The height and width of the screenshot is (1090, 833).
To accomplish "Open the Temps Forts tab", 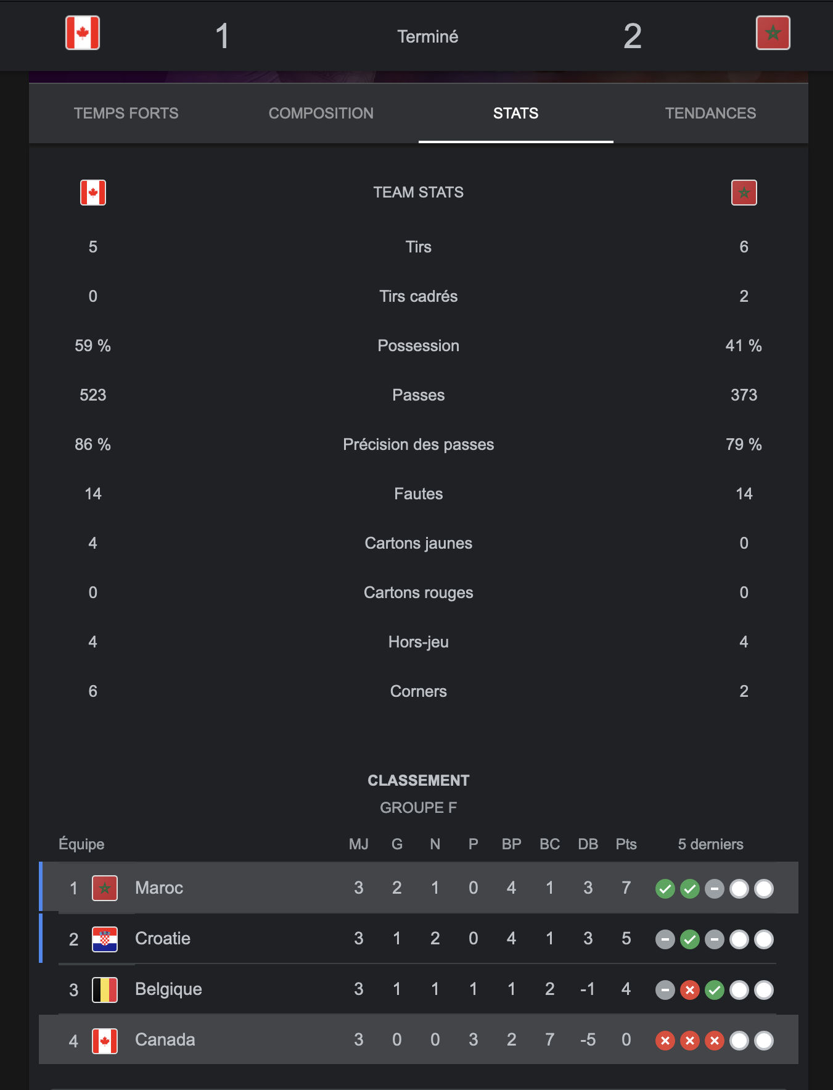I will [126, 114].
